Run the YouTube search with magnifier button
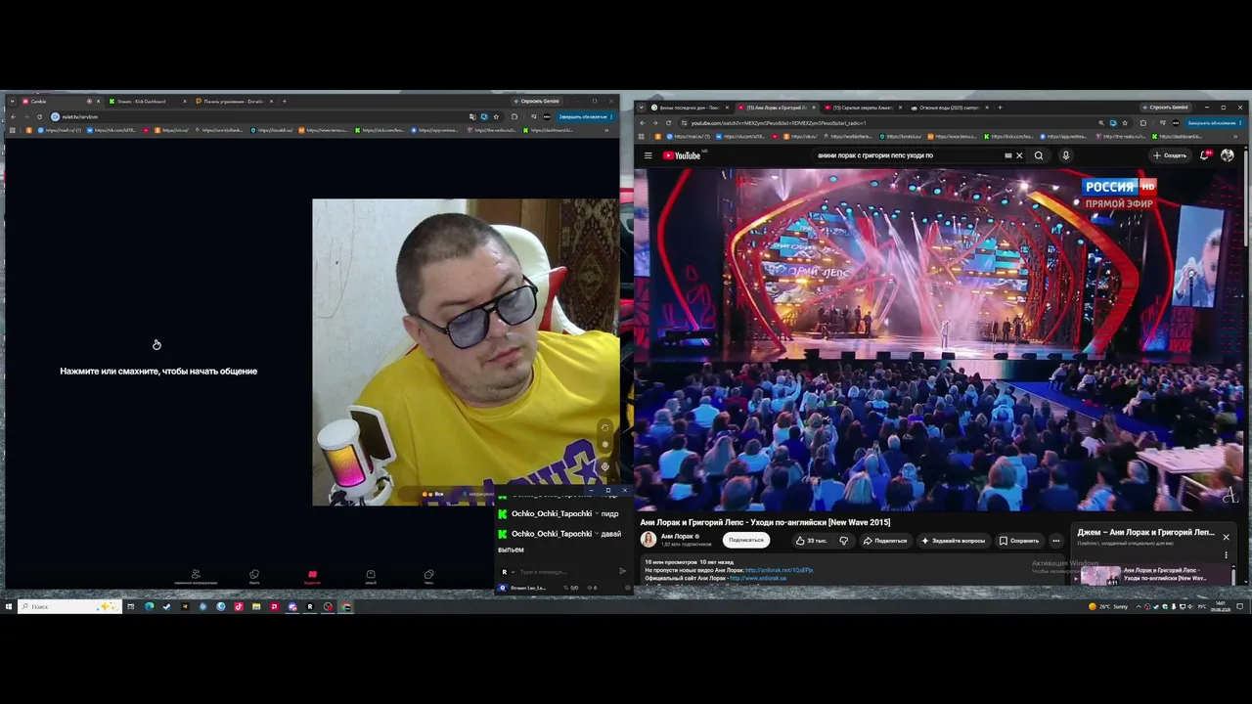The width and height of the screenshot is (1252, 704). pyautogui.click(x=1039, y=155)
